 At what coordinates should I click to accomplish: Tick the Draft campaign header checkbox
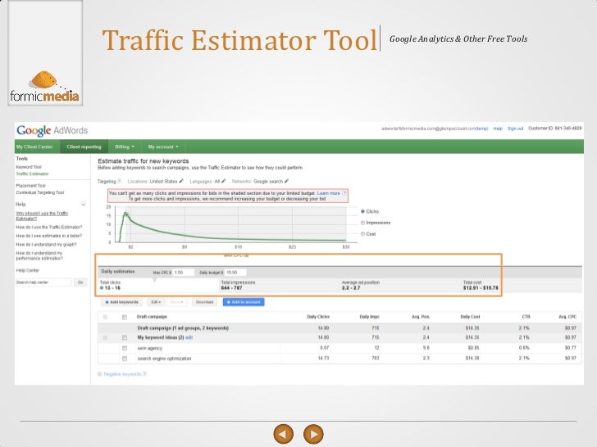coord(125,317)
